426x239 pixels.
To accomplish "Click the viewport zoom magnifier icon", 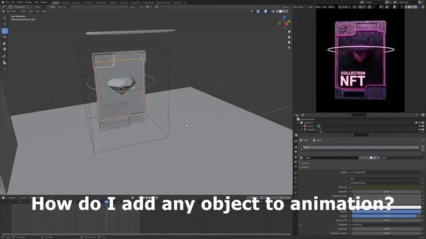I will [289, 32].
